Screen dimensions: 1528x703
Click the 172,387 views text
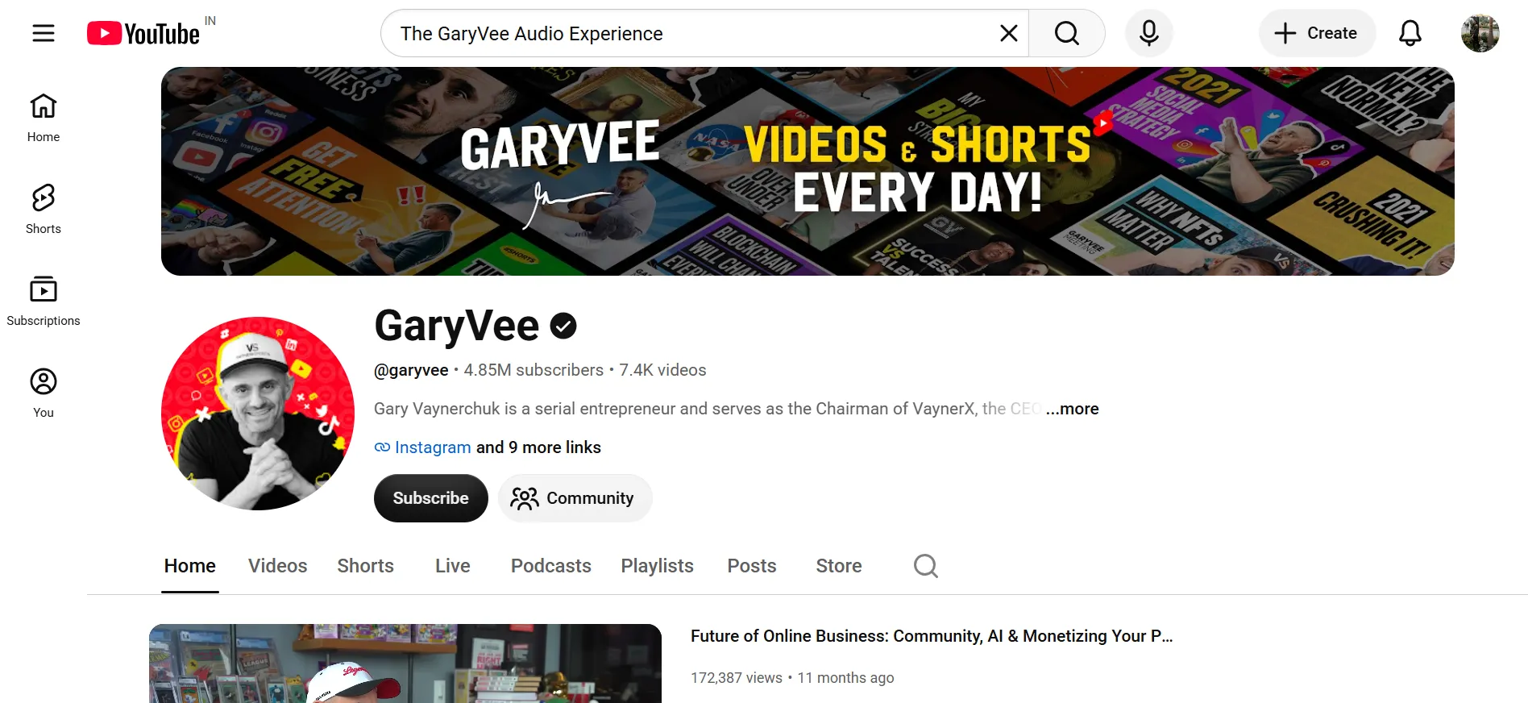[x=737, y=678]
